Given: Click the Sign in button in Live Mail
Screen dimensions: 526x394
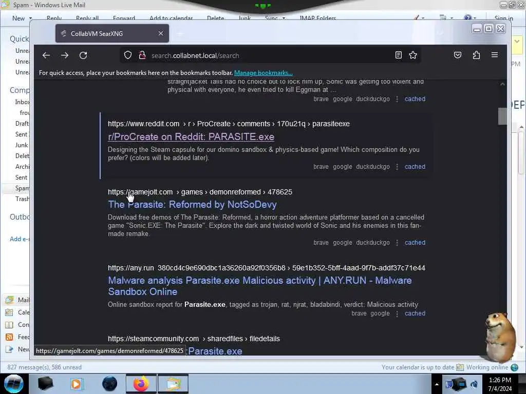Looking at the screenshot, I should pos(503,18).
